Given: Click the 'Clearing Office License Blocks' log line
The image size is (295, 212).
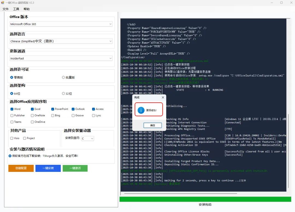Looking at the screenshot, I should tap(187, 152).
